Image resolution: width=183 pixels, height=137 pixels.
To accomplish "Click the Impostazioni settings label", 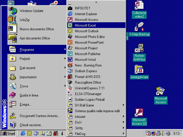I will [28, 77].
